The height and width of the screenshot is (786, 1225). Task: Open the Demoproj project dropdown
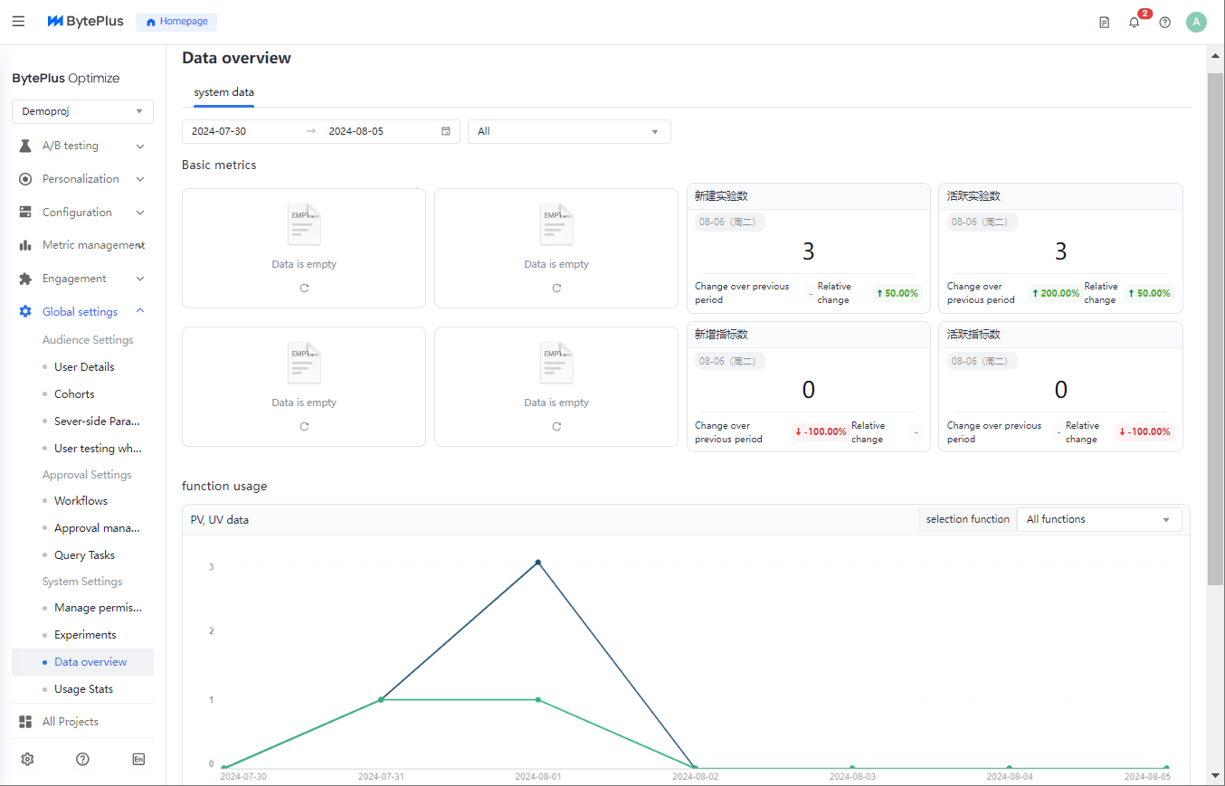click(x=82, y=111)
